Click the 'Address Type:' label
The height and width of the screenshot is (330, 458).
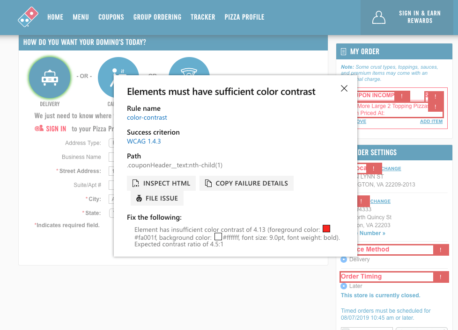coord(83,143)
